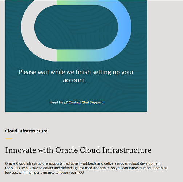
Task: Open the Contact Chat Support link
Action: pos(85,102)
